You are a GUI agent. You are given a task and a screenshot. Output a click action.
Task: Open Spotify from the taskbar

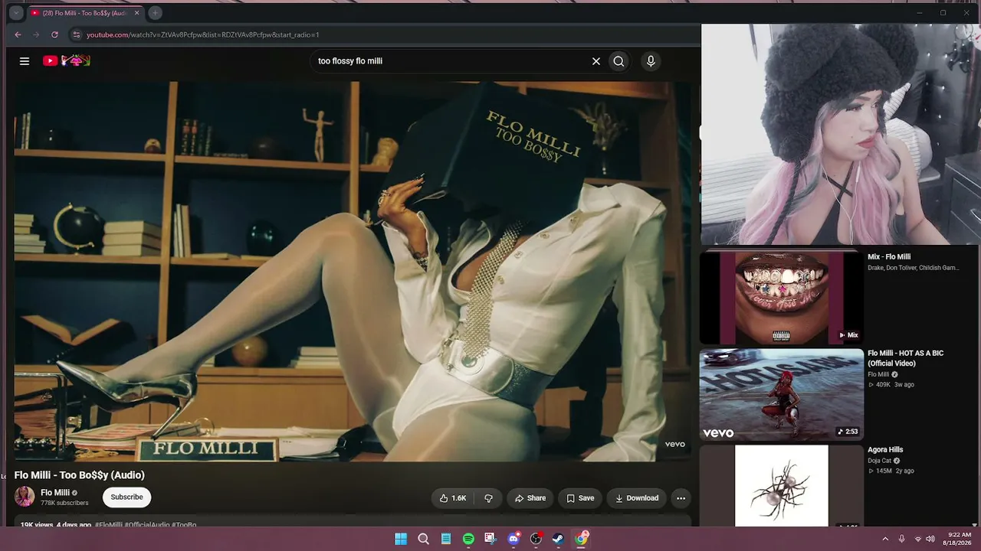(x=468, y=539)
